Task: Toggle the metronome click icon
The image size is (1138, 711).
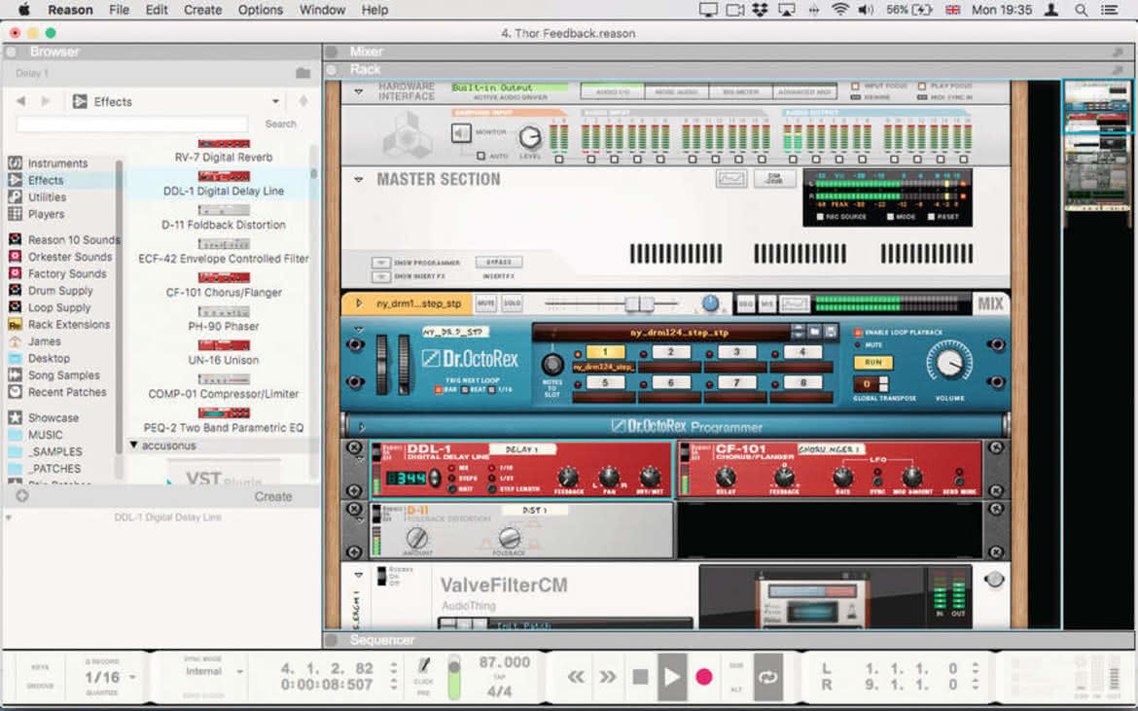Action: [x=424, y=665]
